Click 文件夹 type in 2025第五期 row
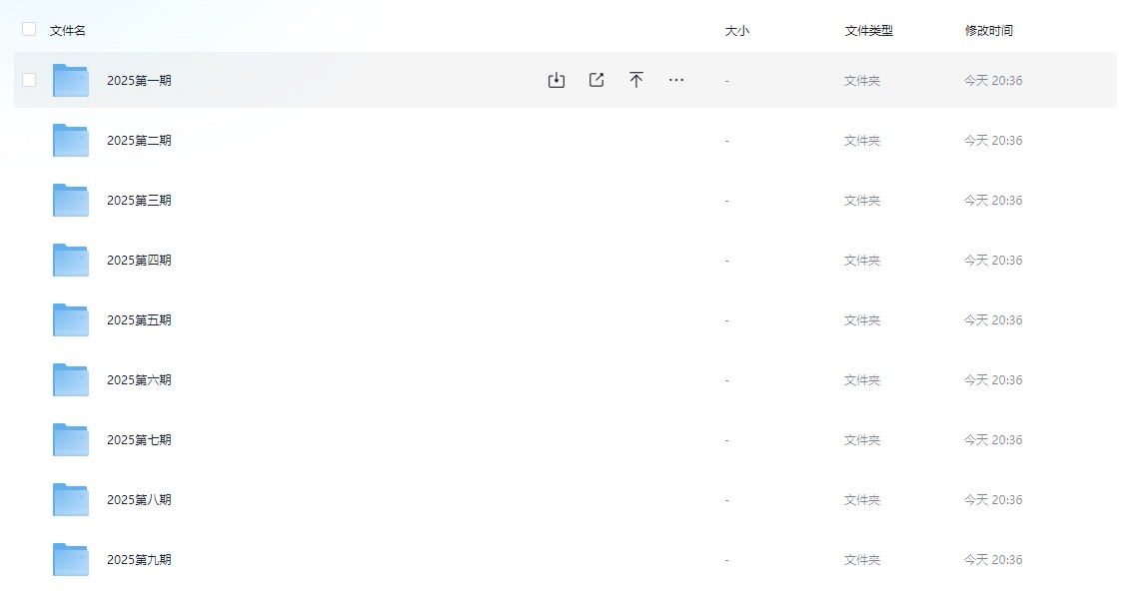 (x=862, y=320)
